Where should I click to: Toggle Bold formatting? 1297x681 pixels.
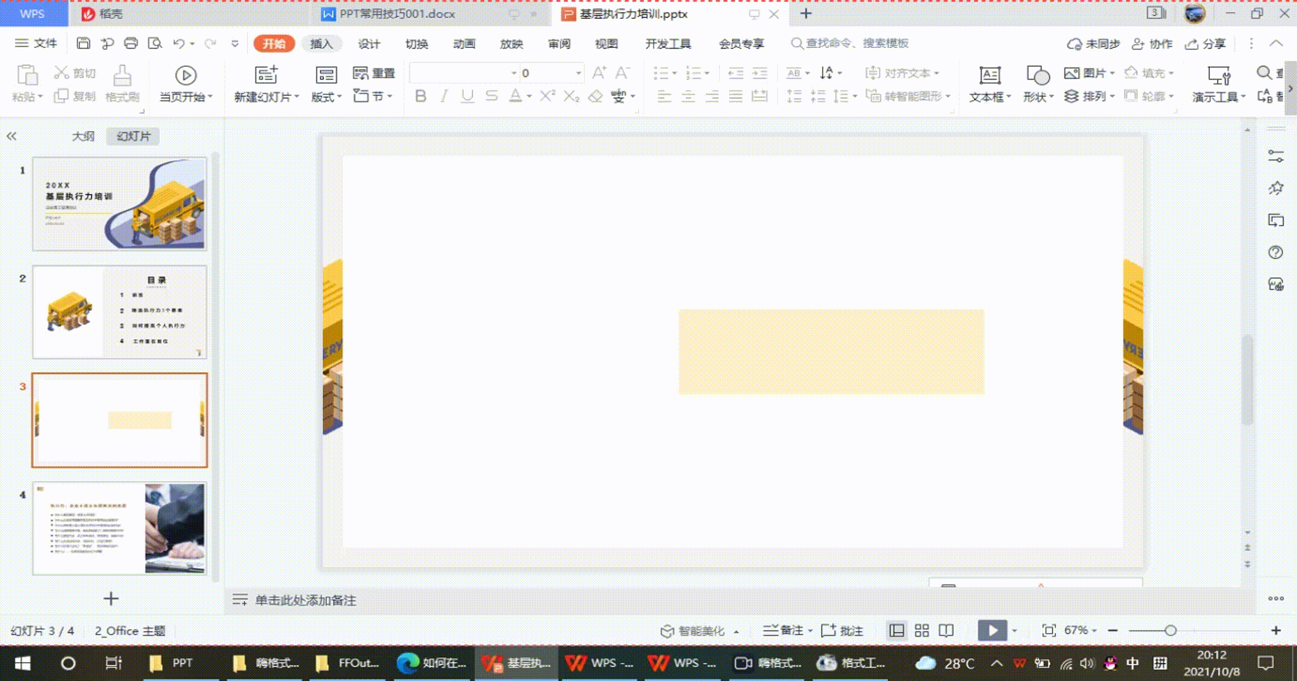click(x=421, y=96)
